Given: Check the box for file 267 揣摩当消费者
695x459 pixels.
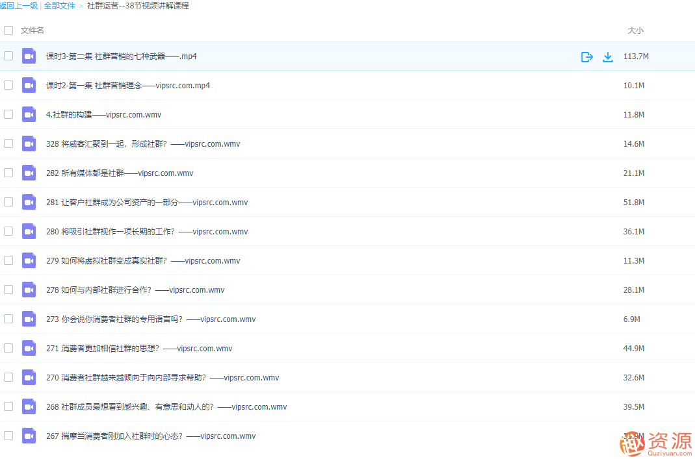Looking at the screenshot, I should pyautogui.click(x=8, y=436).
